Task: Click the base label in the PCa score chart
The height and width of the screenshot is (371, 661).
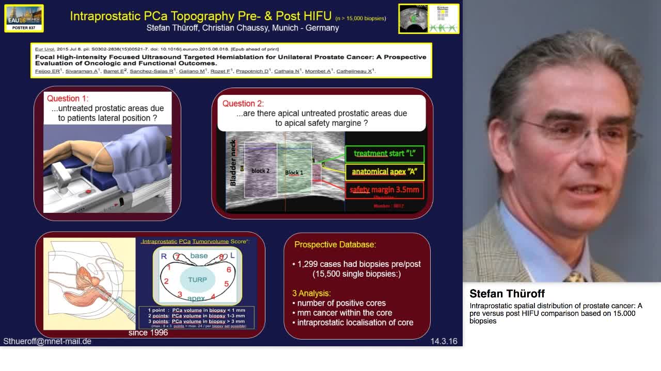Action: [x=198, y=255]
